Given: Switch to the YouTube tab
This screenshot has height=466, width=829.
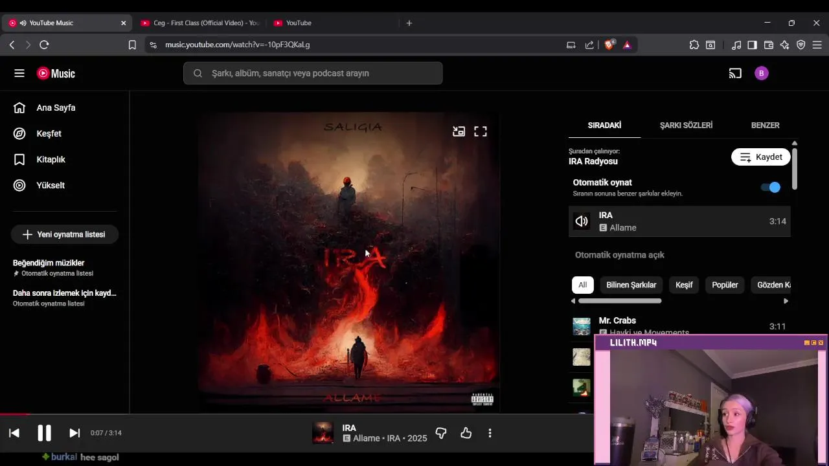Looking at the screenshot, I should point(330,23).
